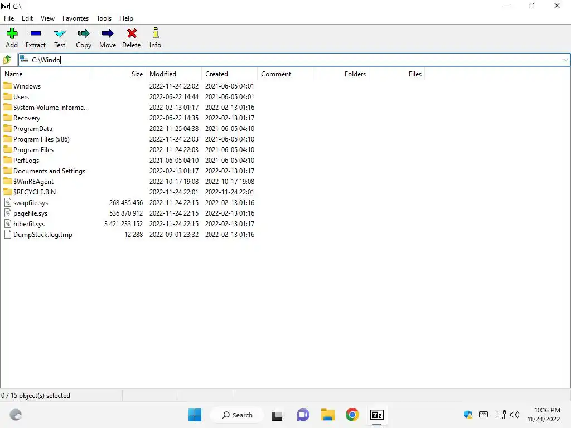The width and height of the screenshot is (571, 428).
Task: Open the Favorites menu
Action: 75,18
